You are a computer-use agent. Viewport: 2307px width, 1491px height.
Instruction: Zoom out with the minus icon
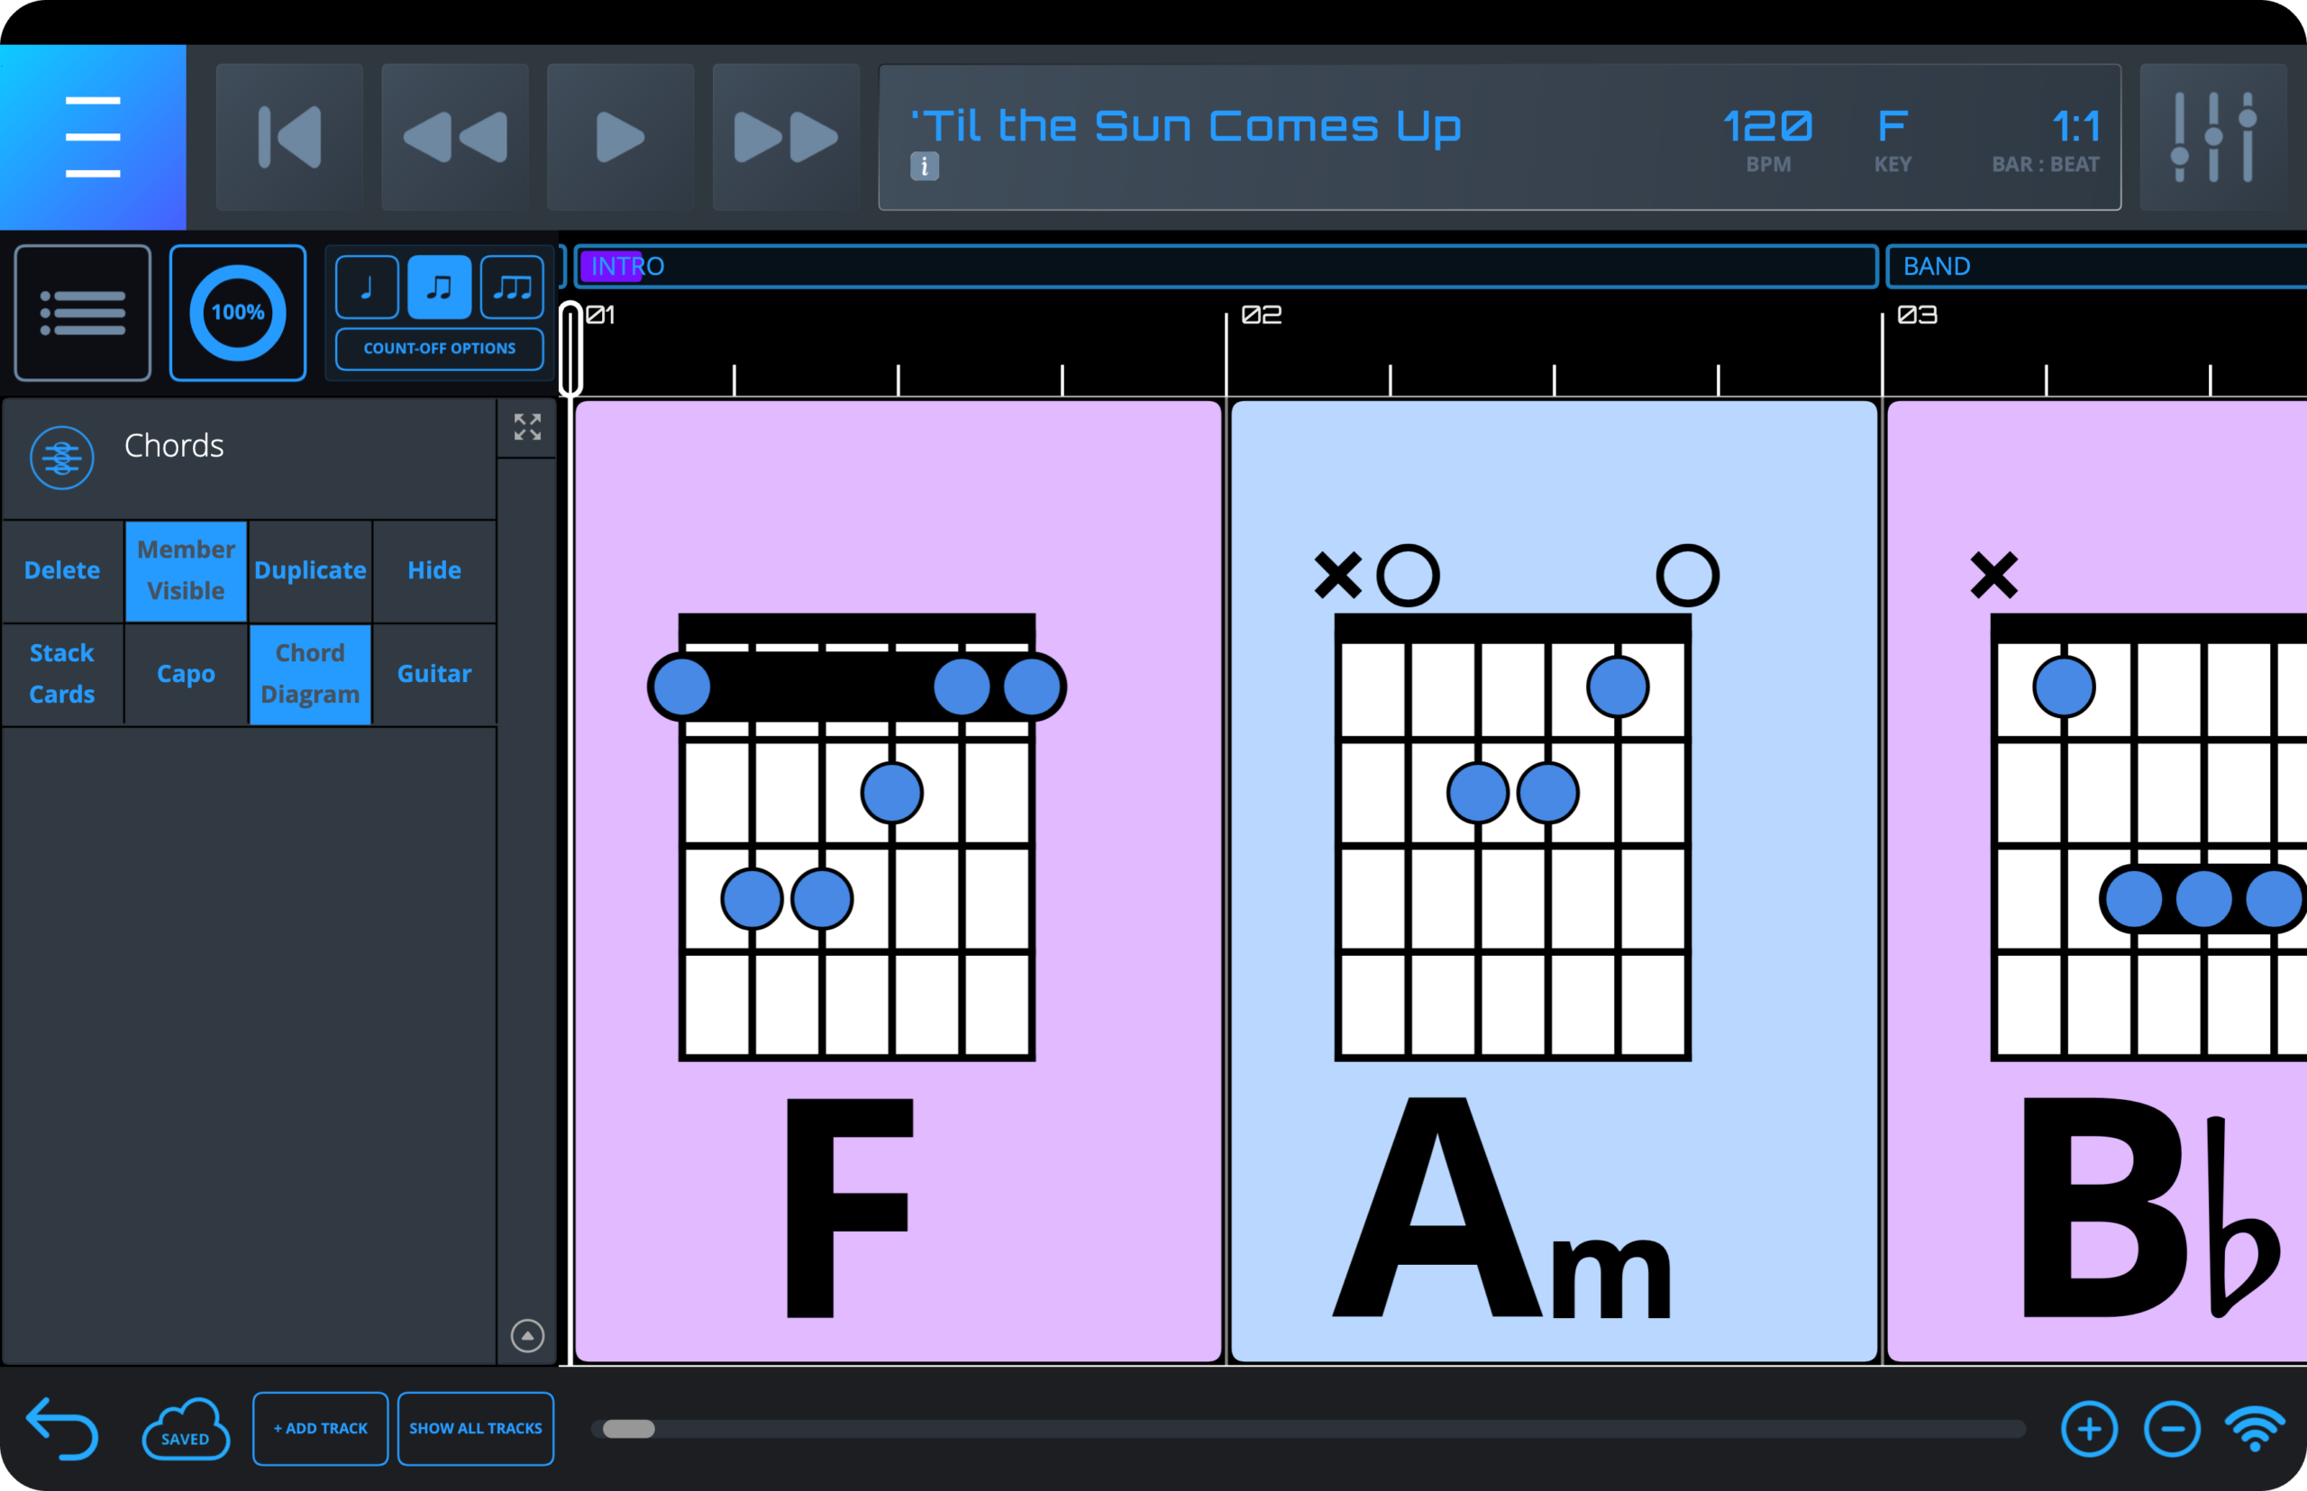(2173, 1429)
